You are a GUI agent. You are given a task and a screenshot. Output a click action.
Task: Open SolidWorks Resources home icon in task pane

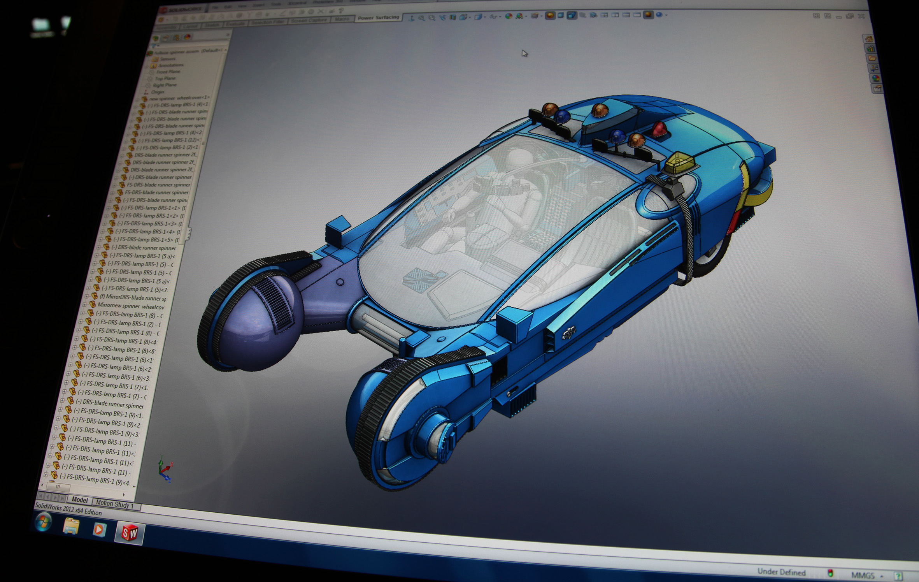[869, 39]
